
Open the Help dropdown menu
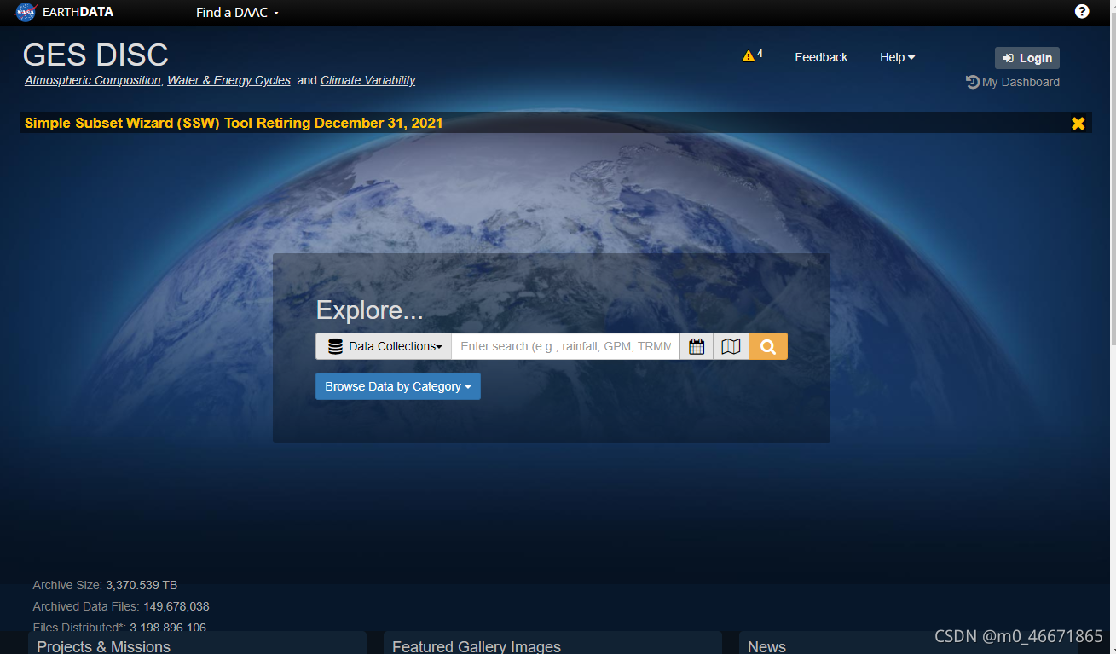[897, 57]
